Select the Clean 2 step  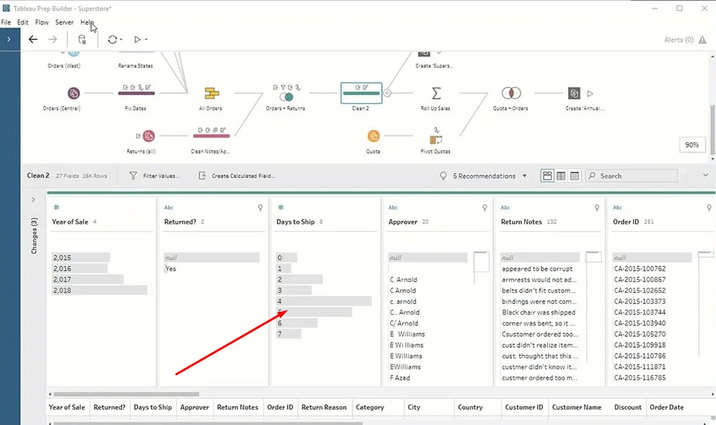point(361,93)
